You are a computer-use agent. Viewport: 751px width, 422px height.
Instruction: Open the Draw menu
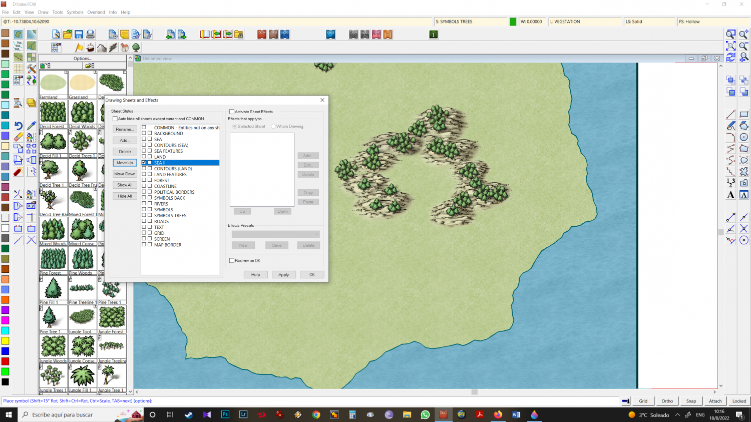pyautogui.click(x=43, y=12)
